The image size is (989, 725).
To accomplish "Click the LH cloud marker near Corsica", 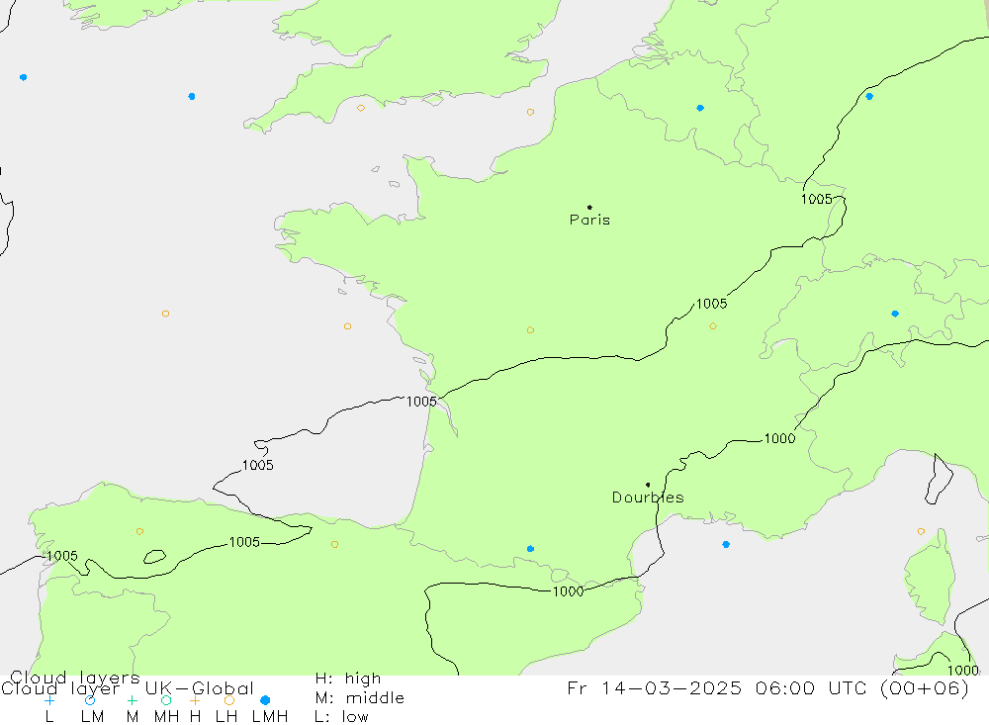I will tap(921, 531).
